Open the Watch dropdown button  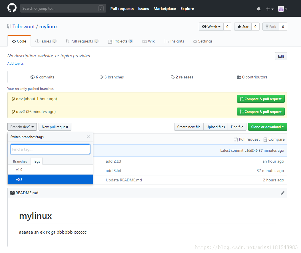(x=211, y=27)
